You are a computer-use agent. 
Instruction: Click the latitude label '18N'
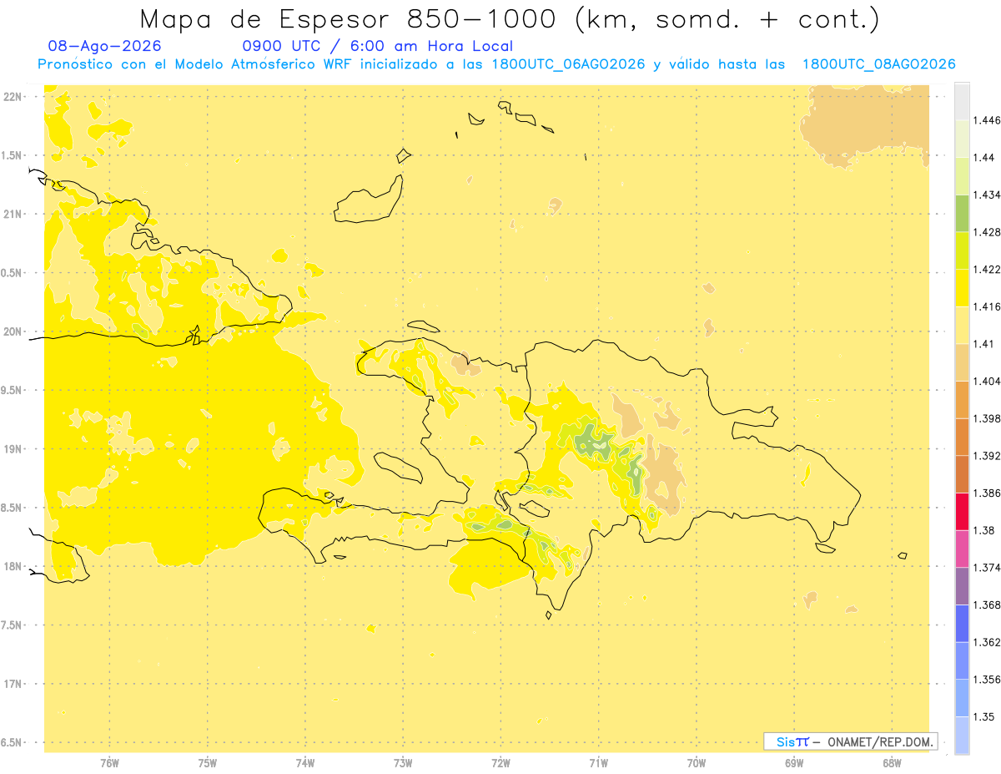13,567
